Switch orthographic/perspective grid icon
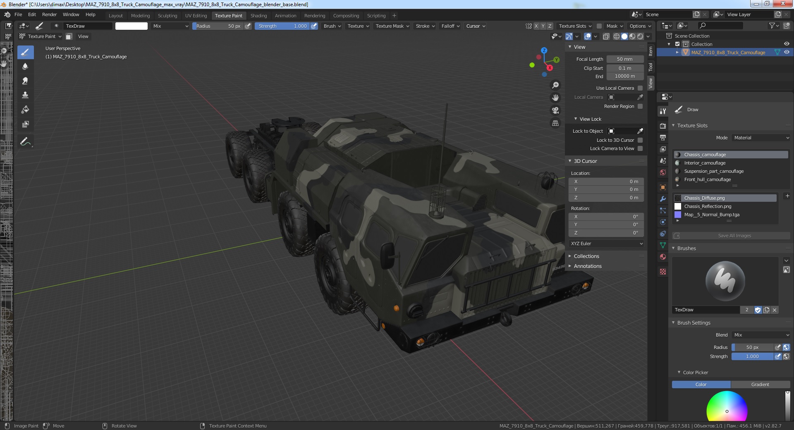Image resolution: width=794 pixels, height=430 pixels. 555,123
